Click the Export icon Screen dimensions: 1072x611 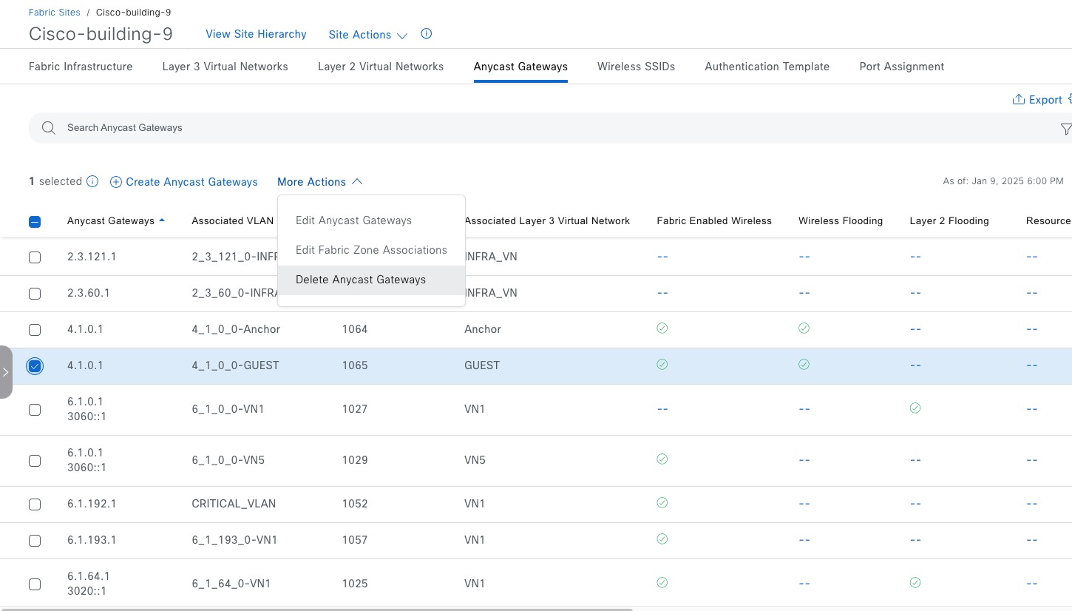pos(1018,100)
